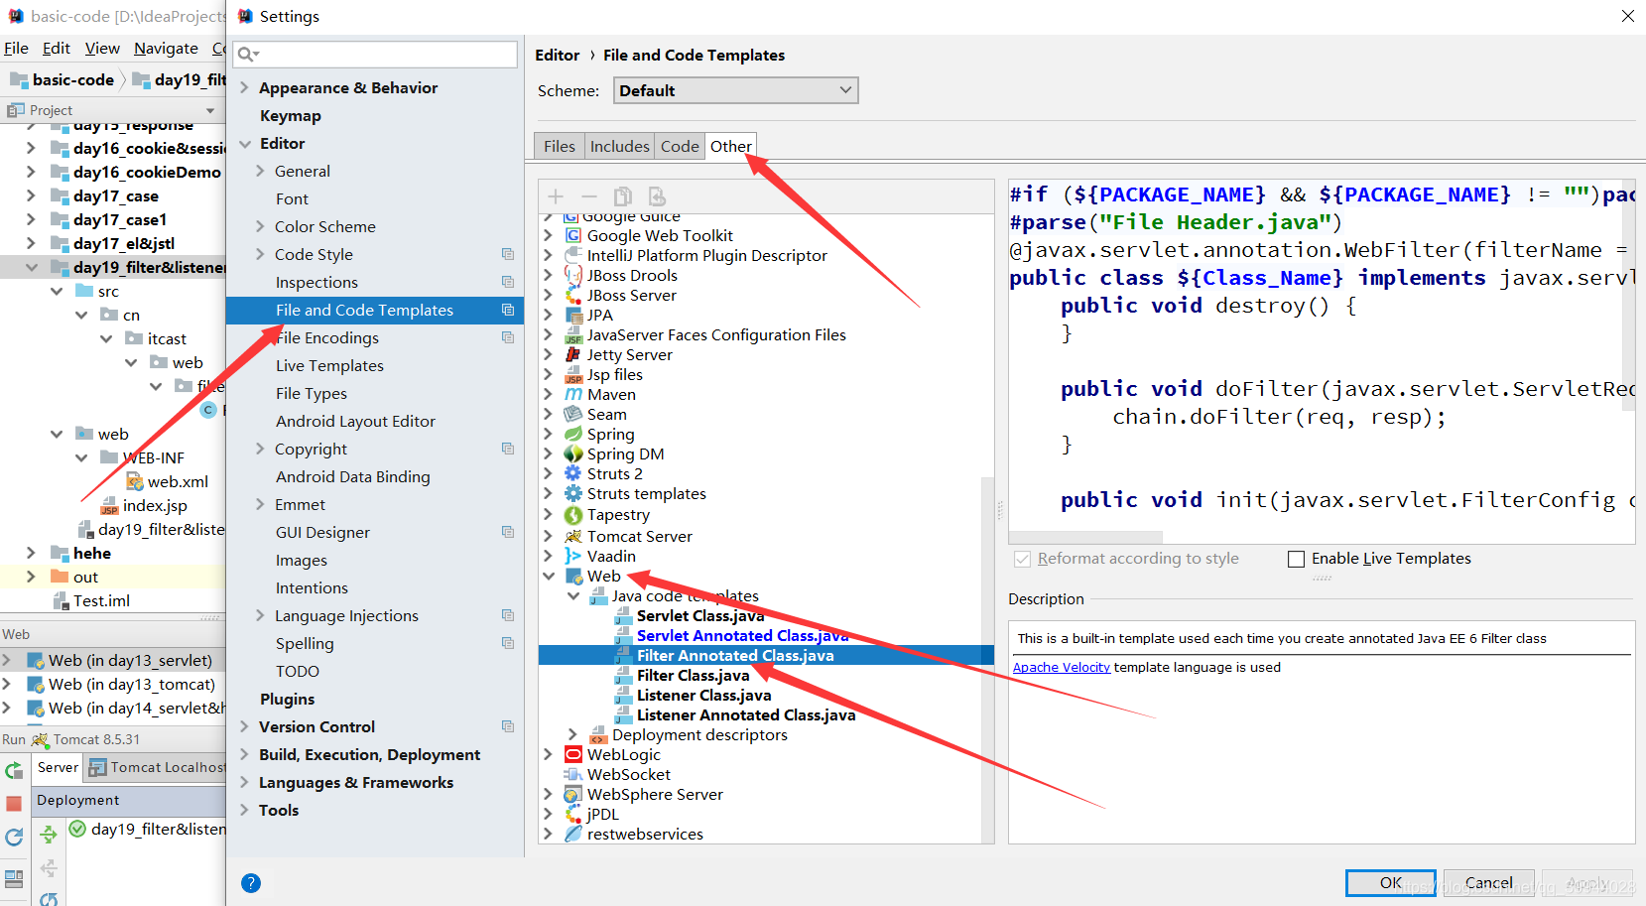Click the Cancel button
This screenshot has width=1646, height=906.
(x=1489, y=882)
